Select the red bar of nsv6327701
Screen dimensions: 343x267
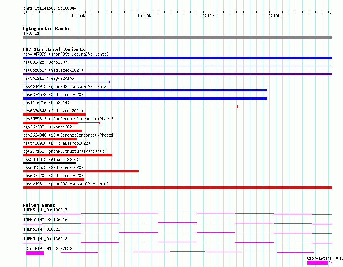54,179
